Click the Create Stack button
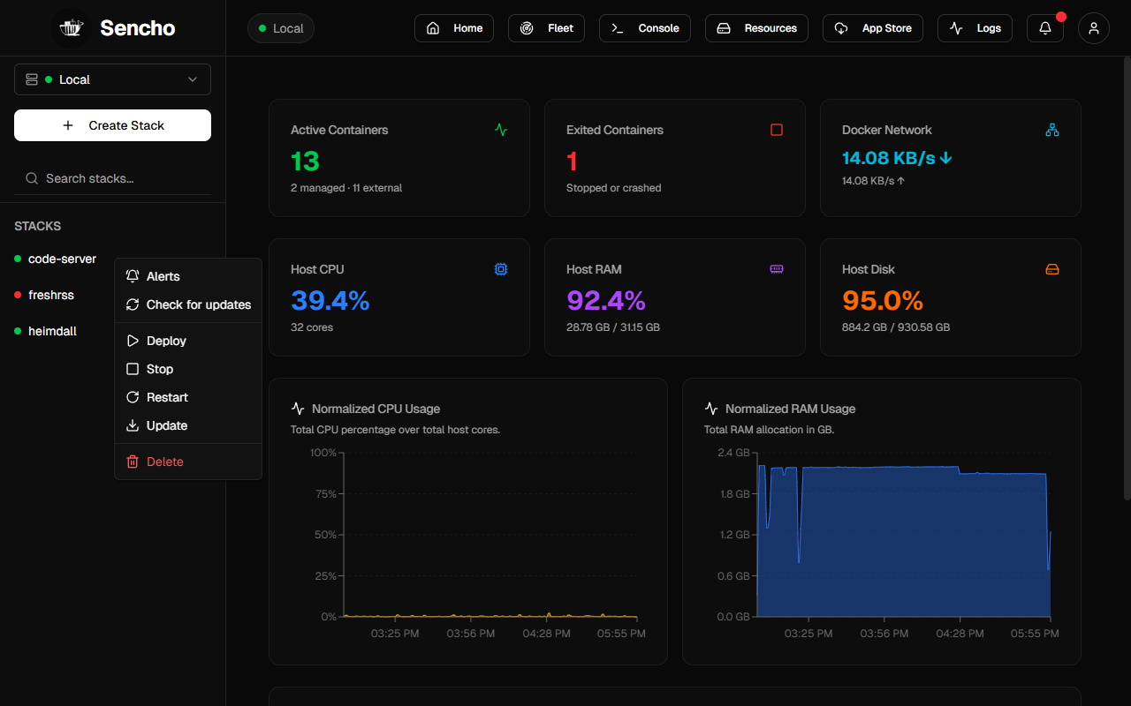The width and height of the screenshot is (1131, 706). 112,125
